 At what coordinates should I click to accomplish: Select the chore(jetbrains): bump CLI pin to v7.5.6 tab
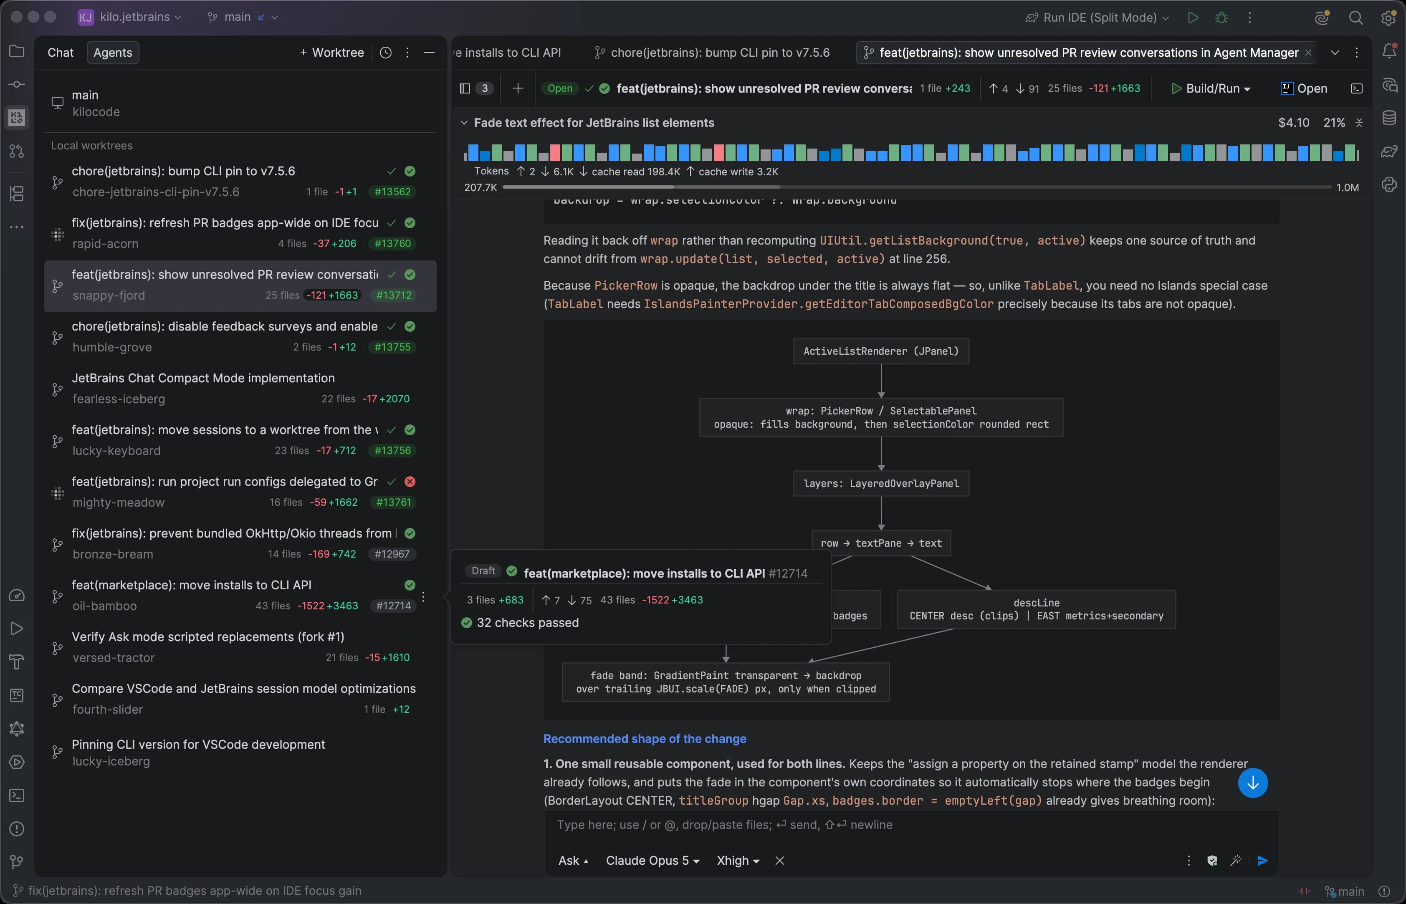[x=712, y=53]
